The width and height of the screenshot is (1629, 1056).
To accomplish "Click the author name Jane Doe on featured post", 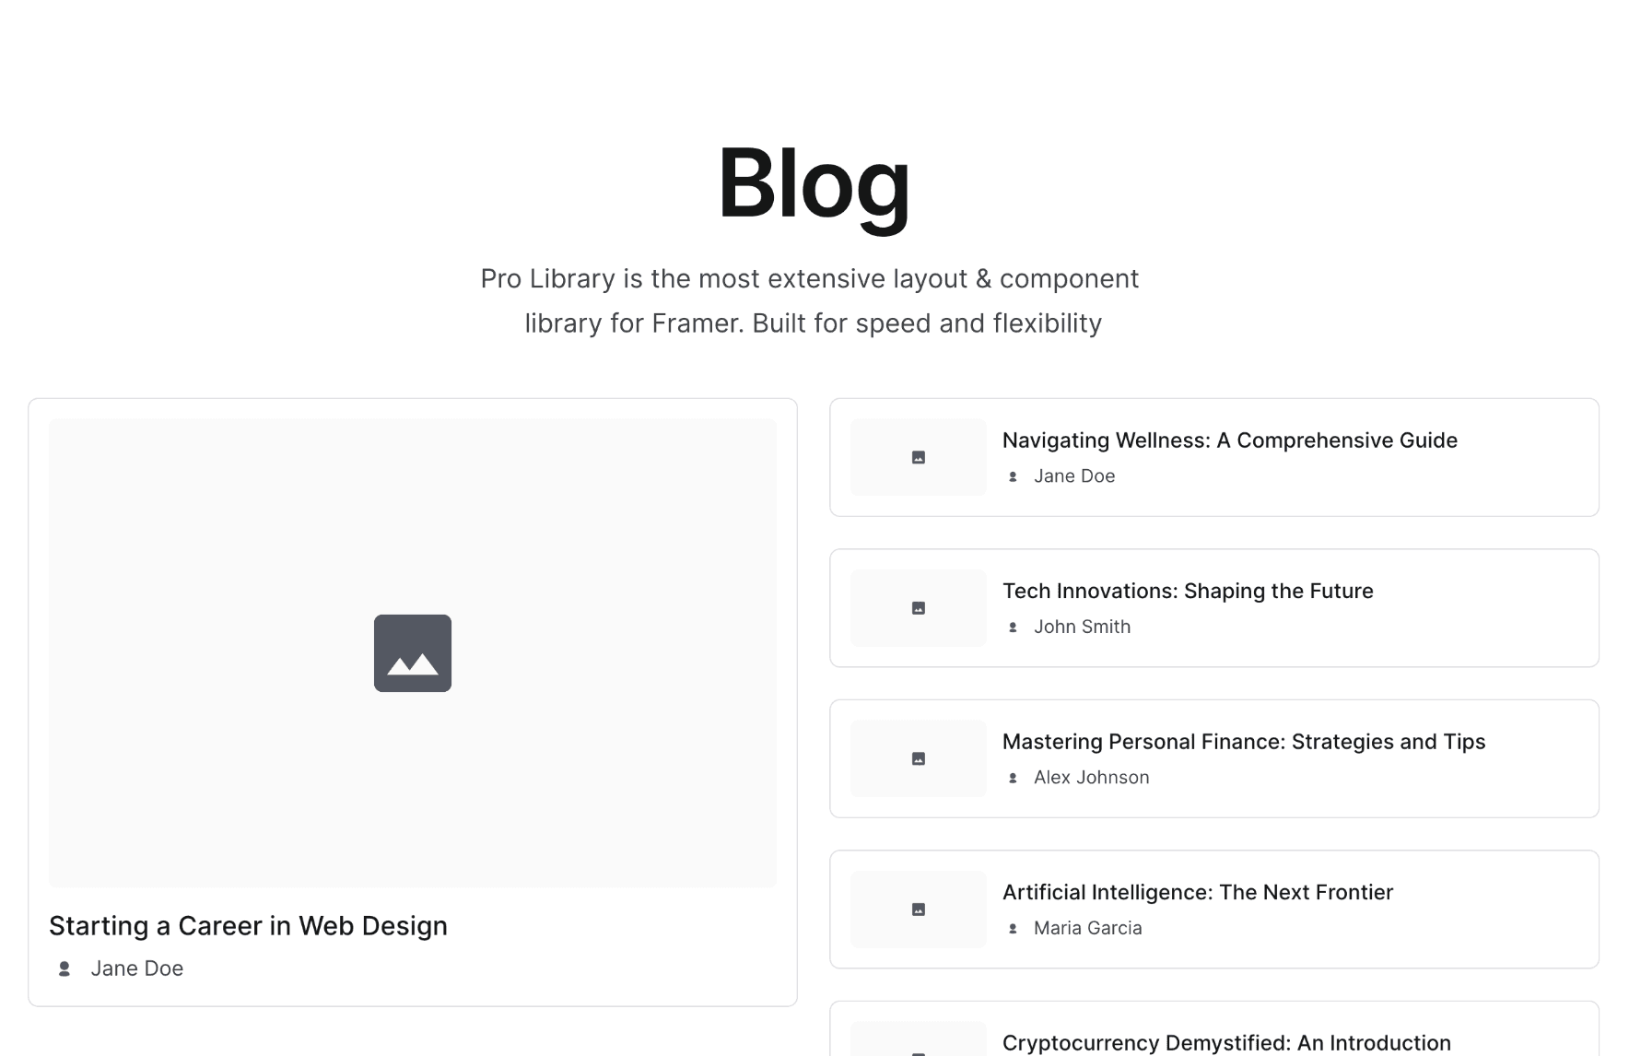I will [137, 968].
